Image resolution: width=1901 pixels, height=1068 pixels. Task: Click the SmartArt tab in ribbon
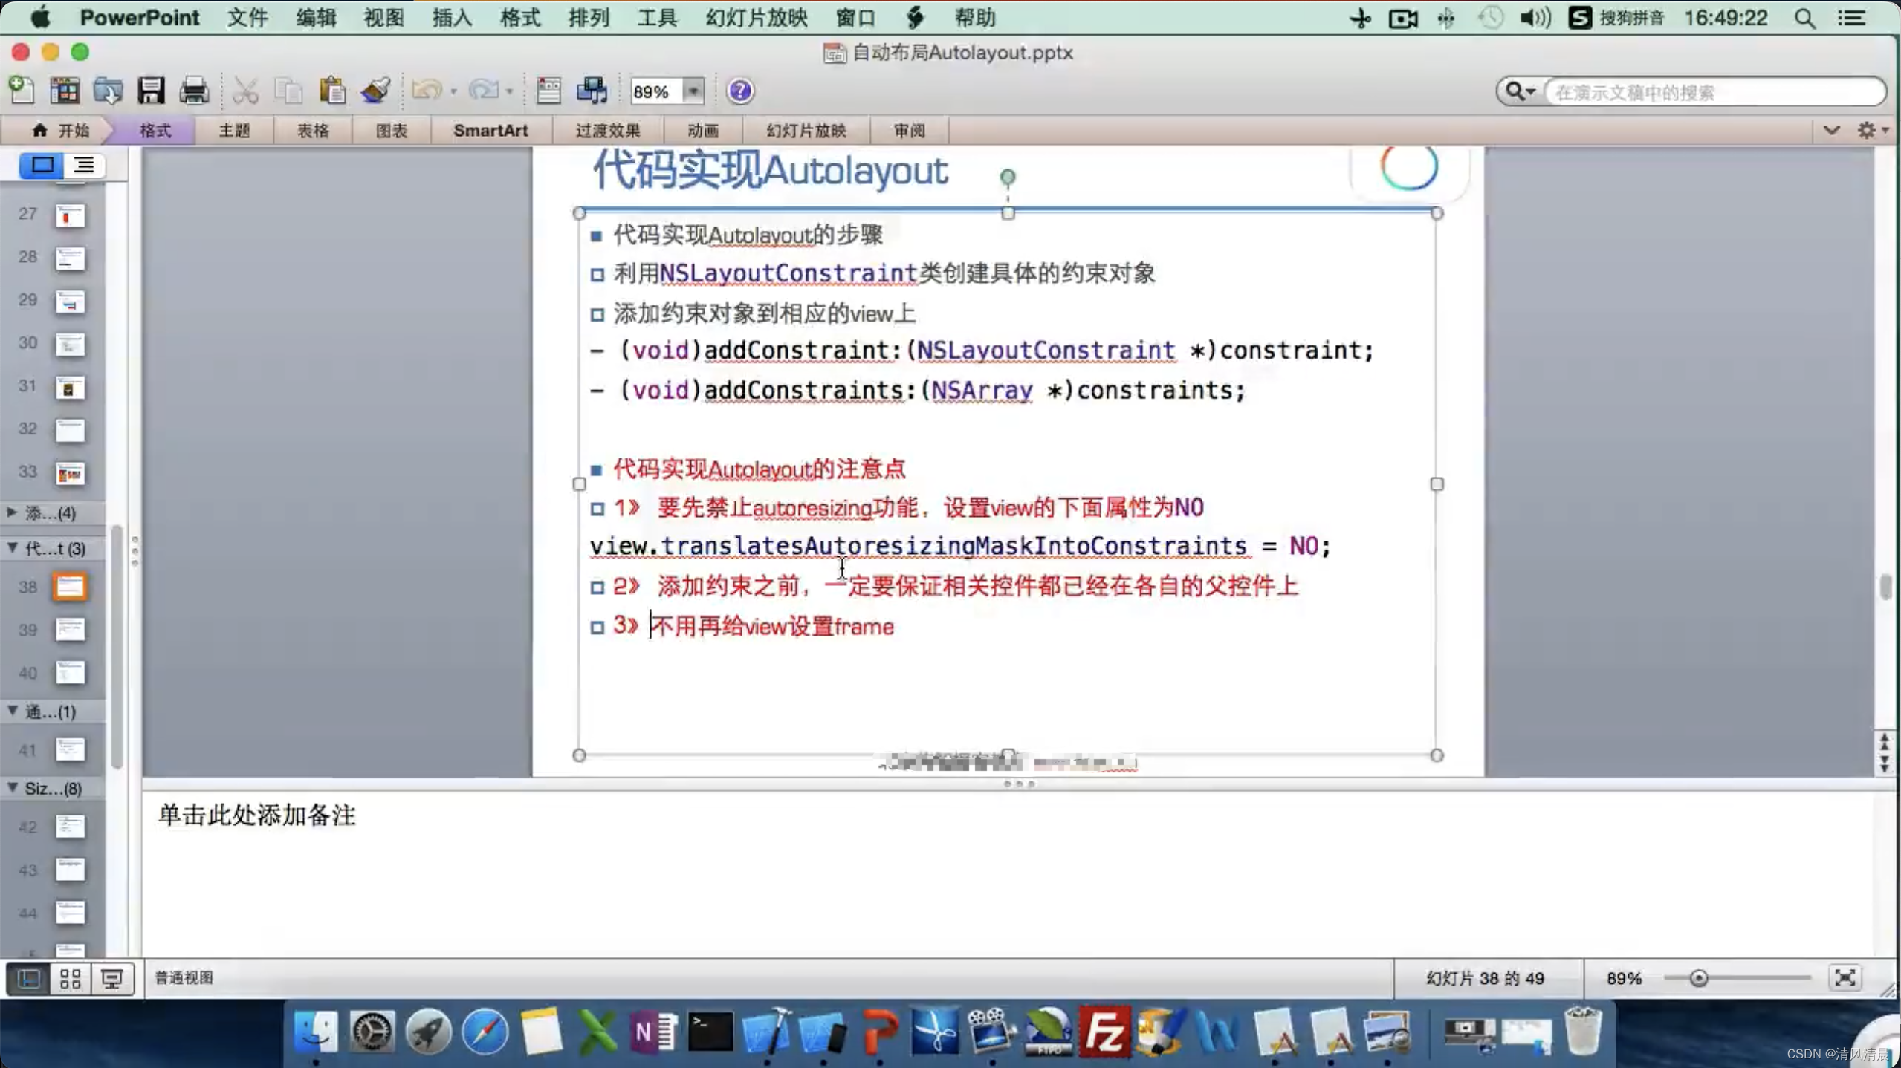(491, 129)
